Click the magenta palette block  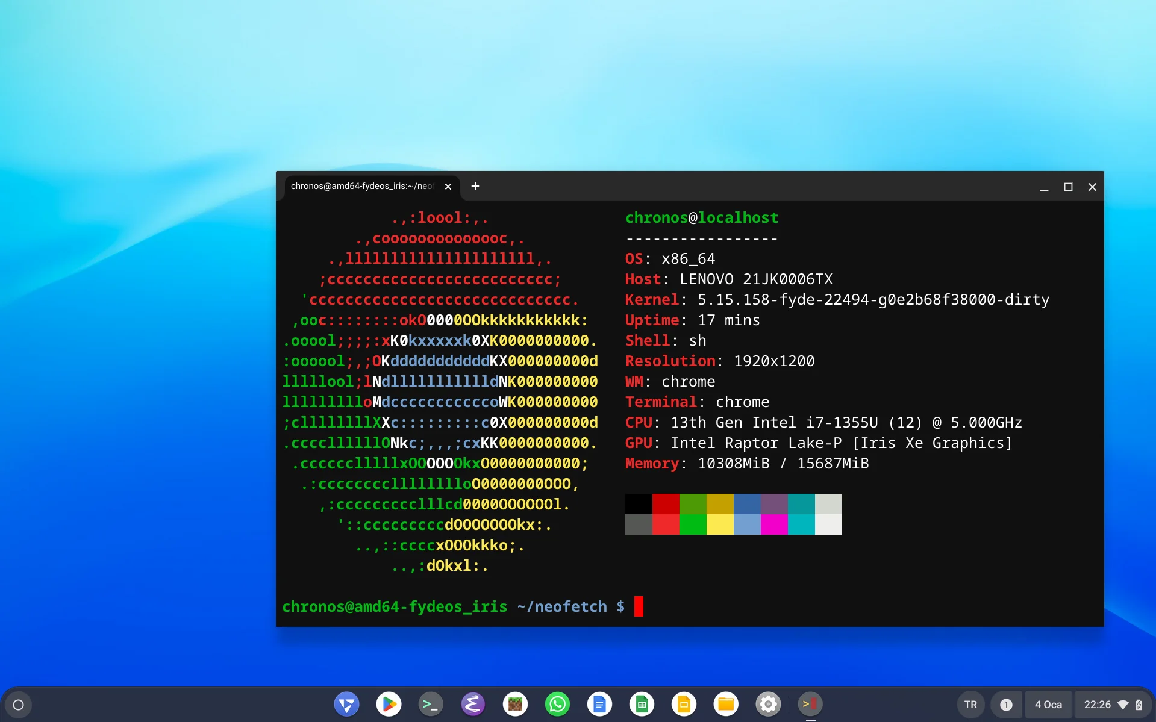(774, 524)
